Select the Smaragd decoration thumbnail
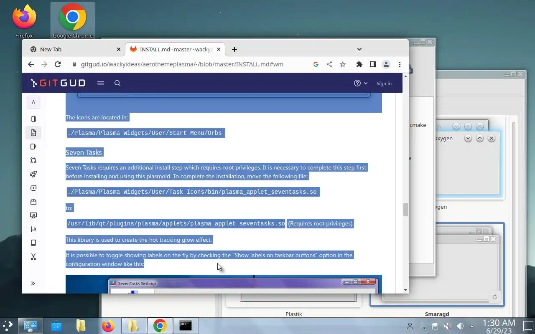 (437, 265)
